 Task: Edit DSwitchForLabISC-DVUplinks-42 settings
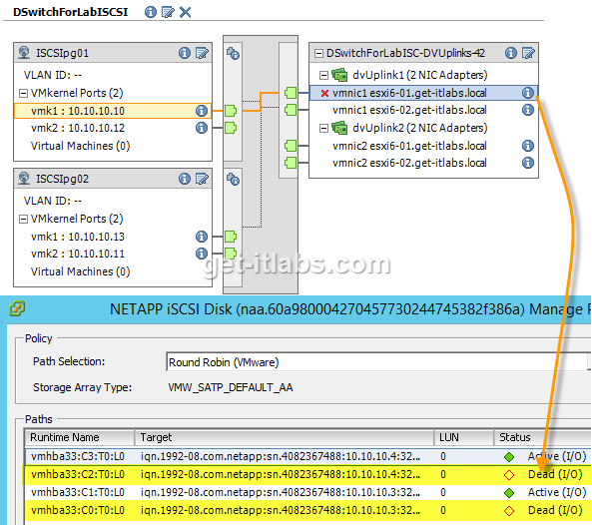pyautogui.click(x=528, y=53)
